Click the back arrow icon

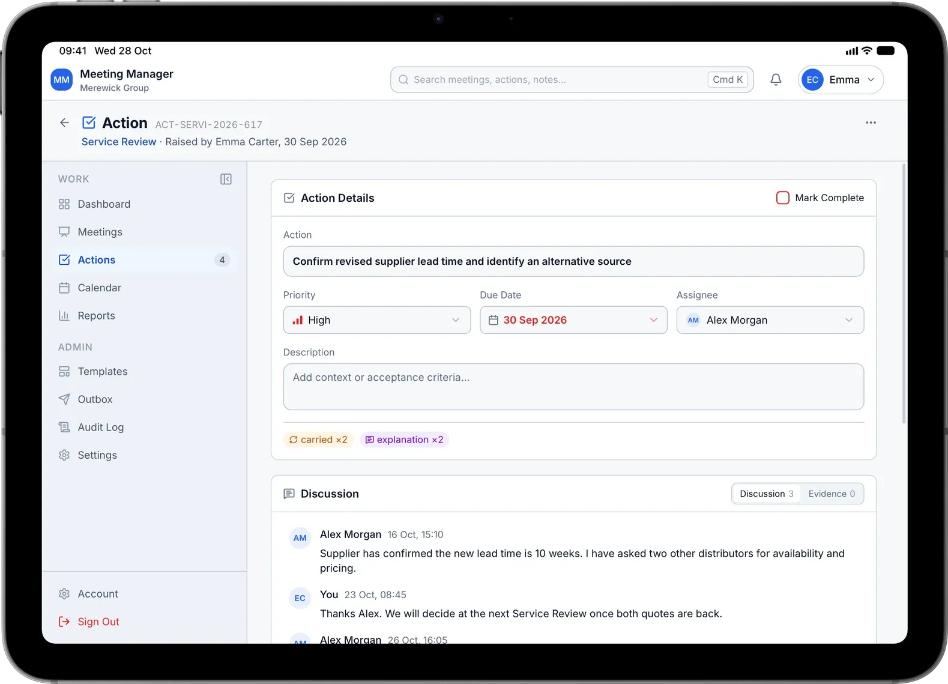64,123
